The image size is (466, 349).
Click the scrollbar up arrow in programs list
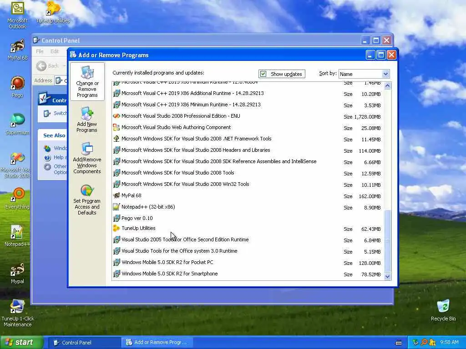[x=387, y=86]
